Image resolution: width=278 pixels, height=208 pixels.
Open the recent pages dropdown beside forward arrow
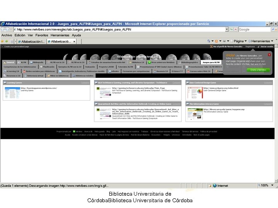[x=11, y=29]
